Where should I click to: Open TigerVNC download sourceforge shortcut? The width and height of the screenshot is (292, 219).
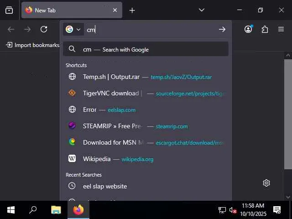tap(146, 93)
